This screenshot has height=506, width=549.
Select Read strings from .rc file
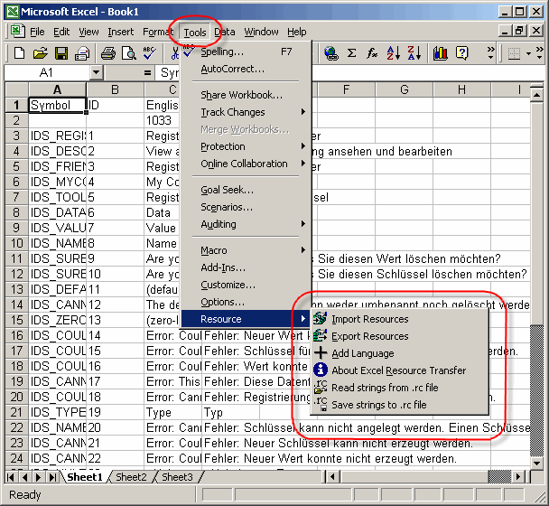385,388
